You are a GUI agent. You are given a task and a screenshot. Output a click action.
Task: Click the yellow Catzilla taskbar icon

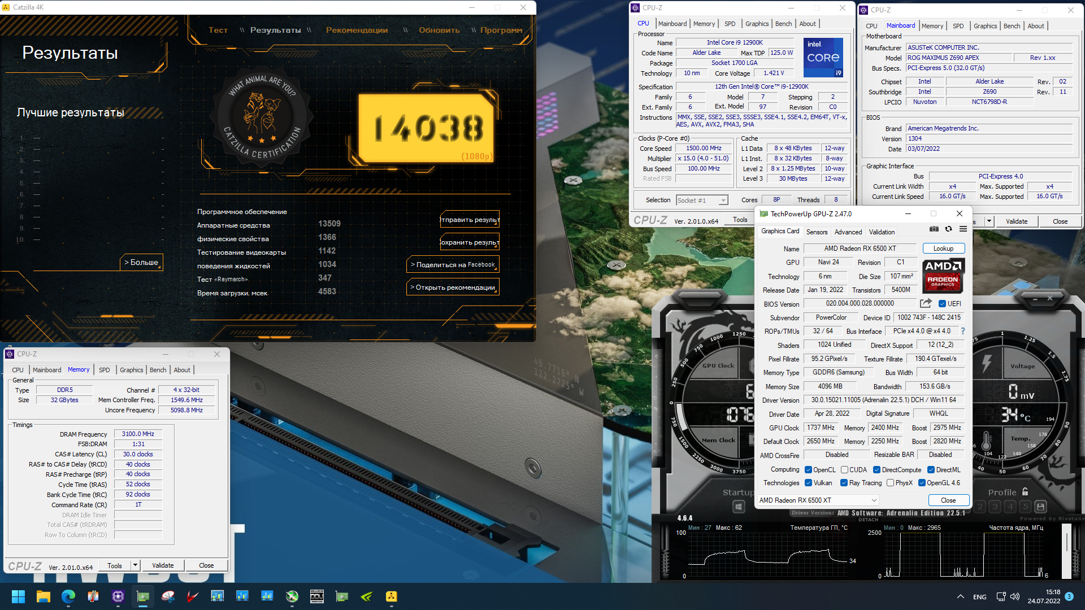(391, 596)
